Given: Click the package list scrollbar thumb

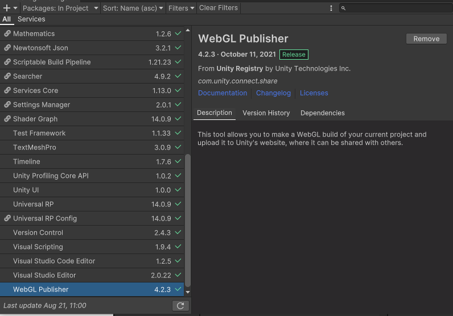Looking at the screenshot, I should [188, 221].
